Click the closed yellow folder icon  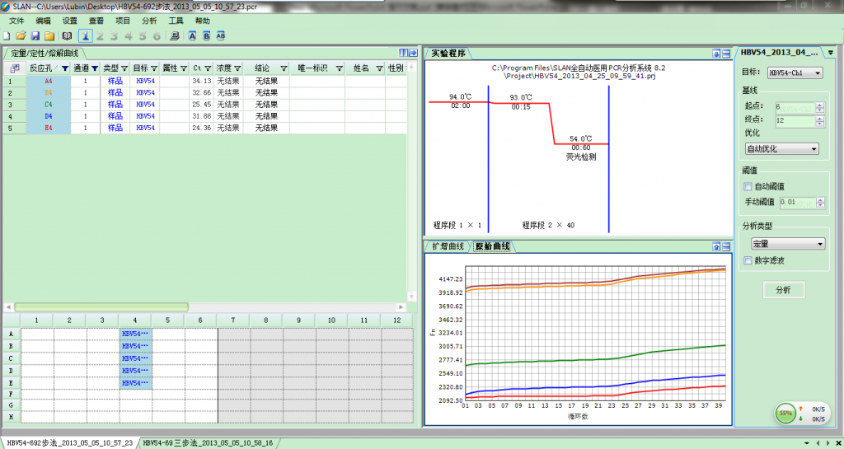(x=49, y=36)
